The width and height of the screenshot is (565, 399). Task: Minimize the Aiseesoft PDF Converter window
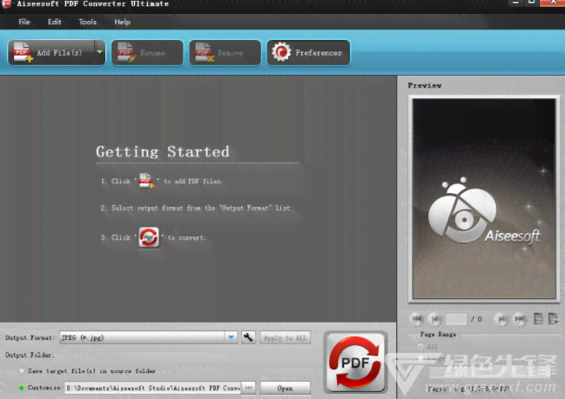pos(515,3)
